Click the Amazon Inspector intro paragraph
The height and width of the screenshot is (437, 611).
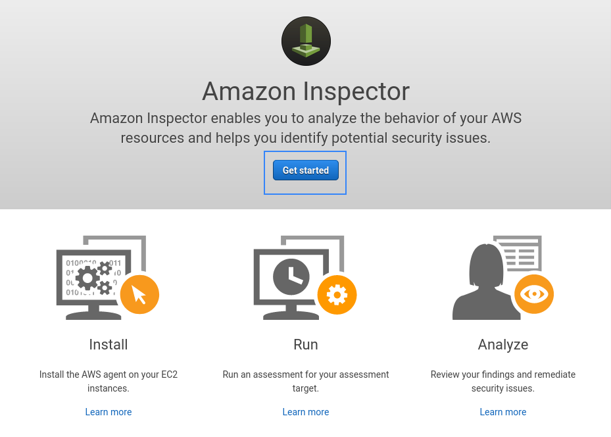click(305, 128)
